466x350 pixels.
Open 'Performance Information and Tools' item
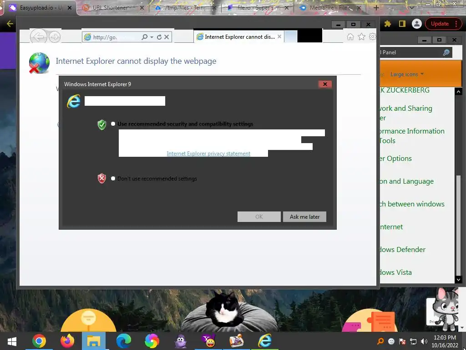pos(412,136)
